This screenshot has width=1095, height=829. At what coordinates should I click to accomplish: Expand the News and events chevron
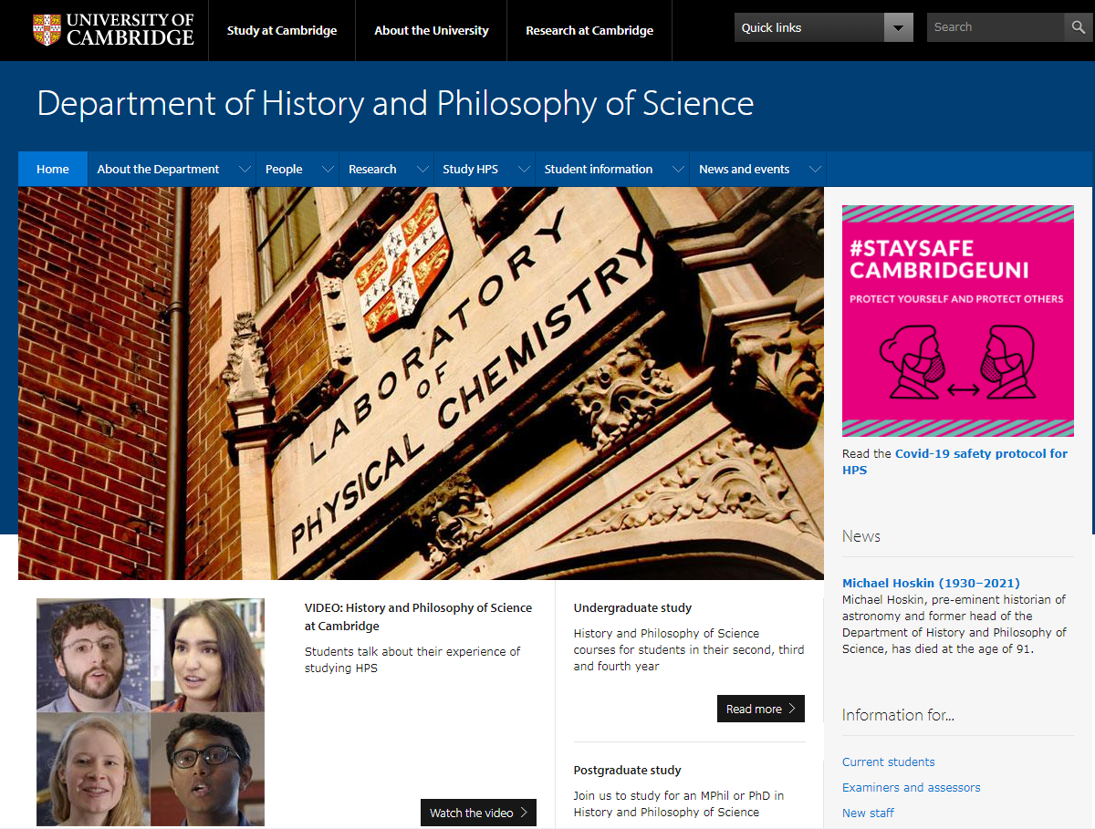815,170
